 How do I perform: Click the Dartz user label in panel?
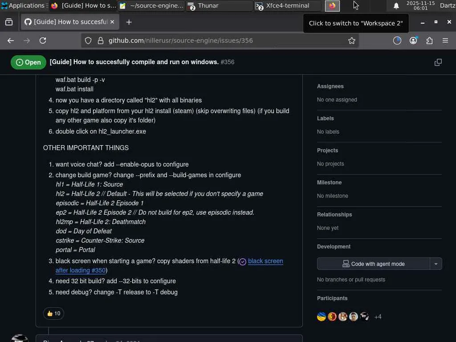click(x=448, y=5)
